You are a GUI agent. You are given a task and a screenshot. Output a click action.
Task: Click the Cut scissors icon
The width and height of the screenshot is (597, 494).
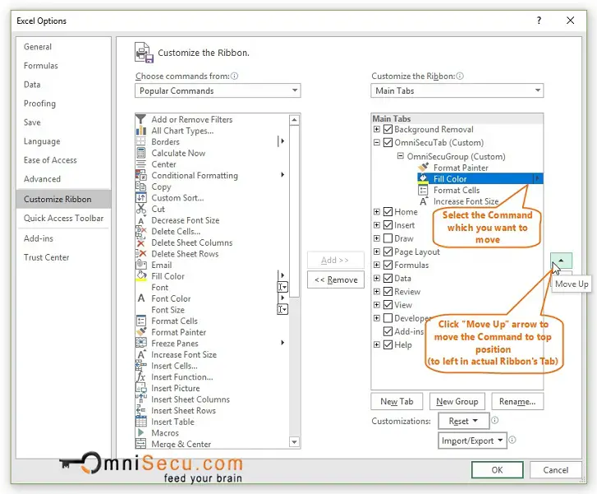point(141,209)
